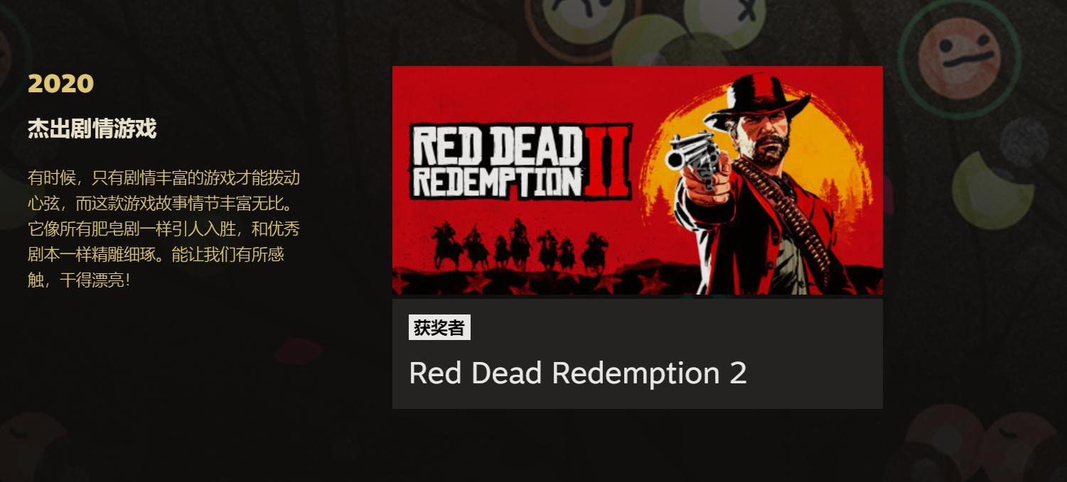The image size is (1067, 482).
Task: Click the Red Dead Redemption 2 title text
Action: [x=578, y=373]
